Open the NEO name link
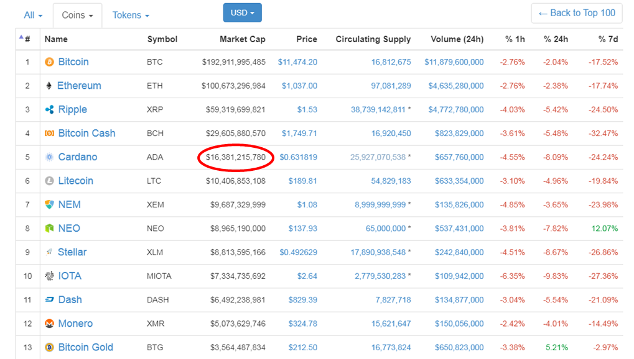Viewport: 634px width, 359px height. pos(69,228)
